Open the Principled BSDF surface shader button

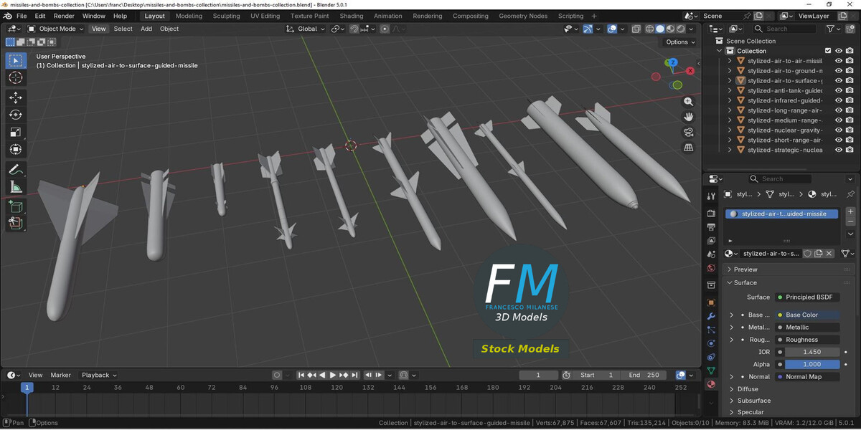[809, 297]
